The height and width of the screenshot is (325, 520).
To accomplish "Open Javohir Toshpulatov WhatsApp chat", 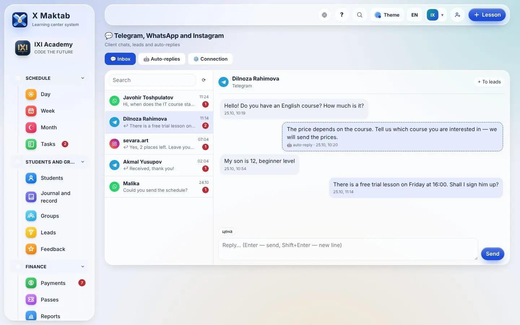I will 159,101.
